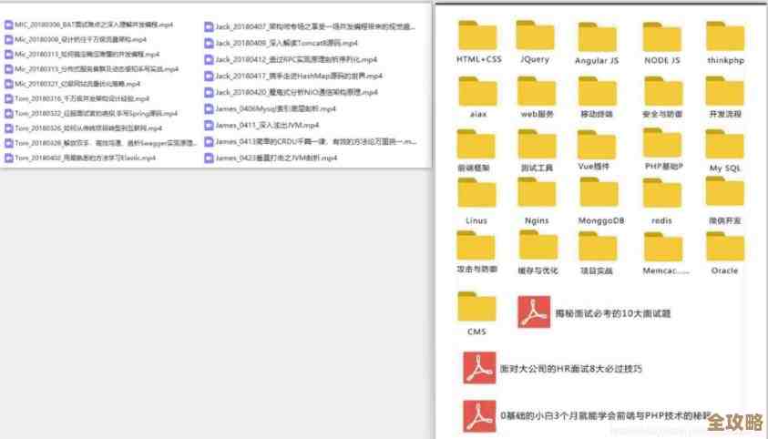Select the James_0413 CRUD video file
The image size is (768, 439).
click(311, 141)
